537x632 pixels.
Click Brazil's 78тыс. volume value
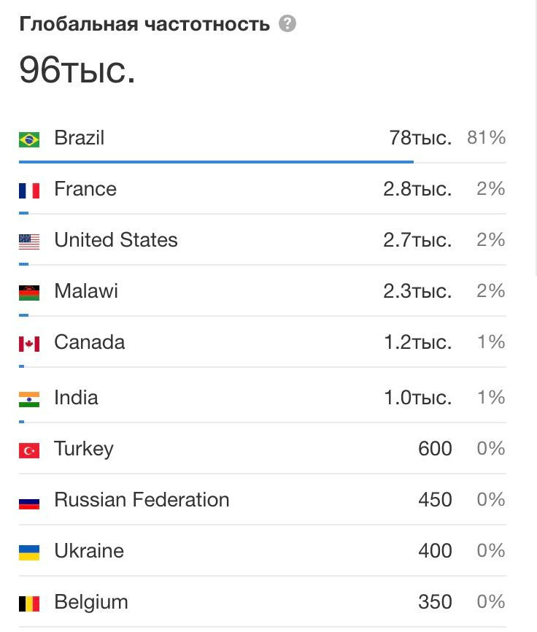[420, 138]
